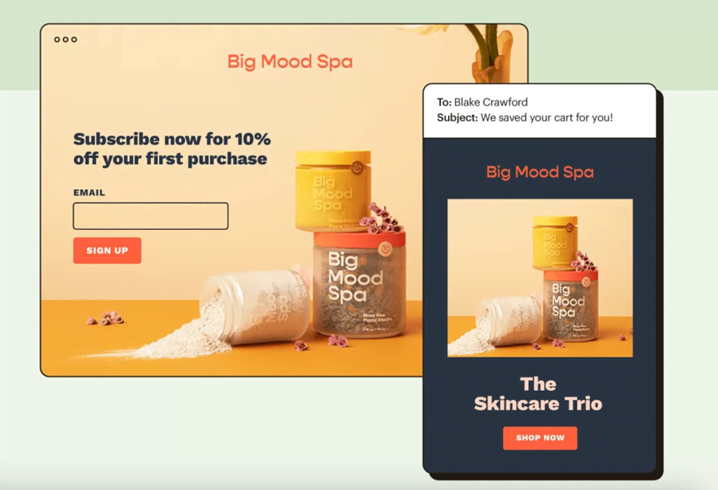Select The Skincare Trio heading
Screen dimensions: 718x490
pos(538,394)
